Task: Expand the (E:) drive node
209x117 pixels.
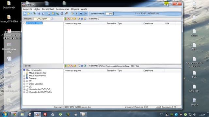Action: 24,87
